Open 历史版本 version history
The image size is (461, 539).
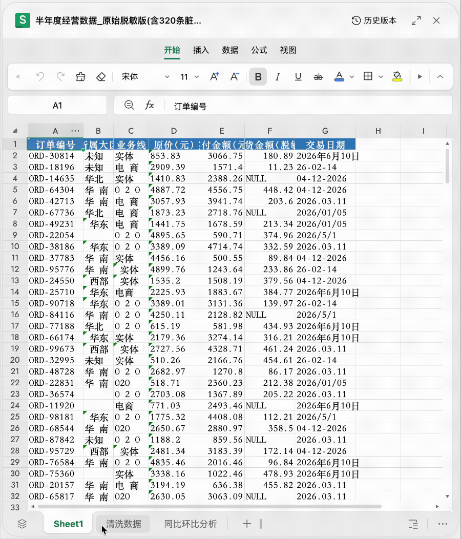[374, 20]
